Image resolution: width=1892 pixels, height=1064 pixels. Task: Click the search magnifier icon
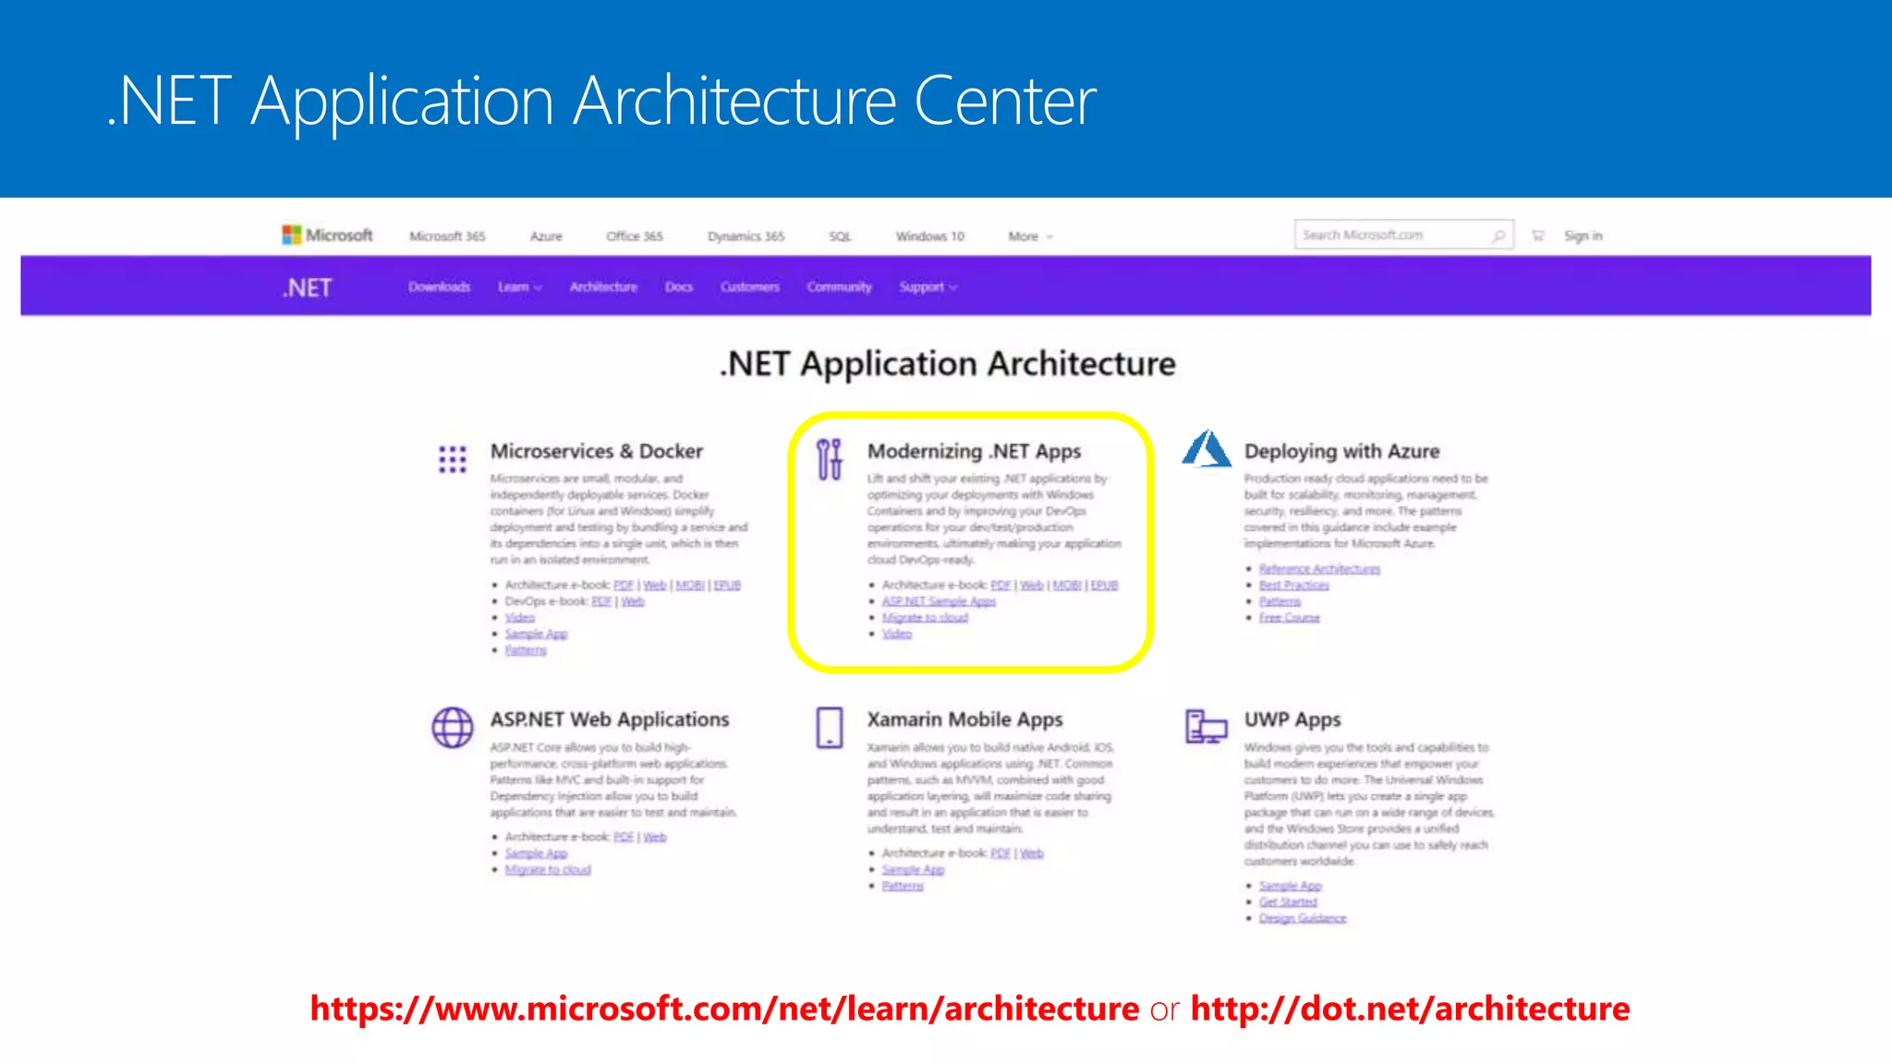click(x=1498, y=236)
